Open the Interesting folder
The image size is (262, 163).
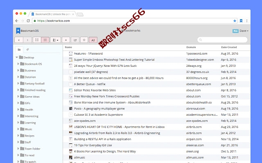(29, 116)
